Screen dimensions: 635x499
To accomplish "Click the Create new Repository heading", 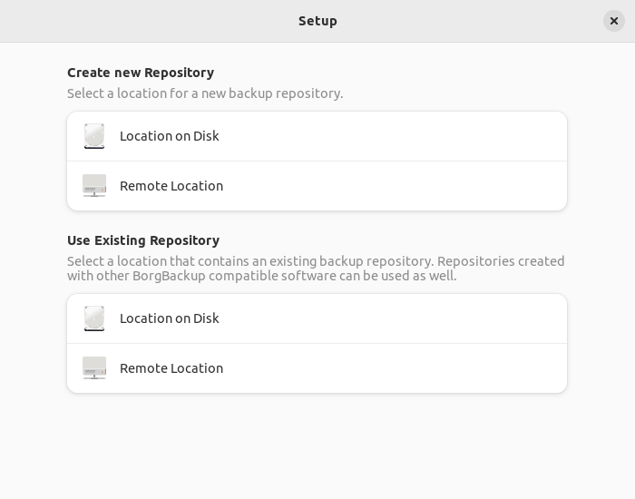I will pos(141,73).
